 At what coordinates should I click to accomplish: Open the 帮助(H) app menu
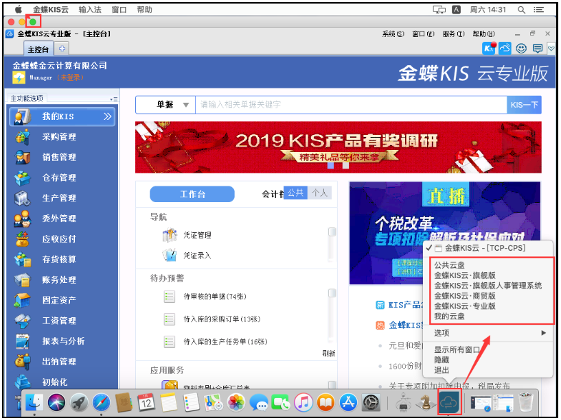point(483,34)
